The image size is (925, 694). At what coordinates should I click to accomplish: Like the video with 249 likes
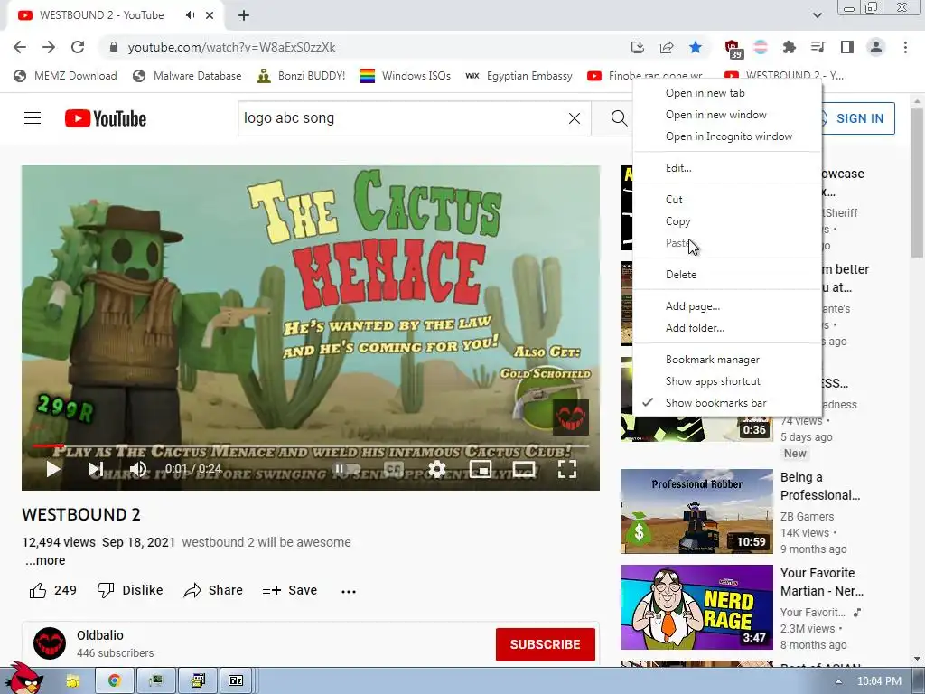[x=53, y=590]
